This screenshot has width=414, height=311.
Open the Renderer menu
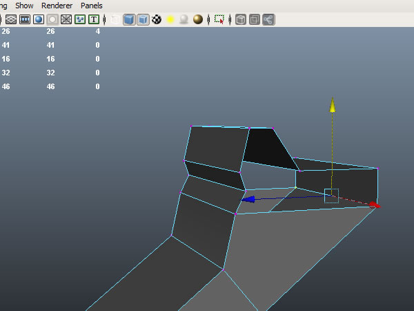[x=56, y=6]
